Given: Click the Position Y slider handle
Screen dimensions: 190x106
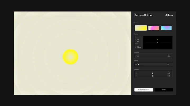Looking at the screenshot, I should pos(153,76).
